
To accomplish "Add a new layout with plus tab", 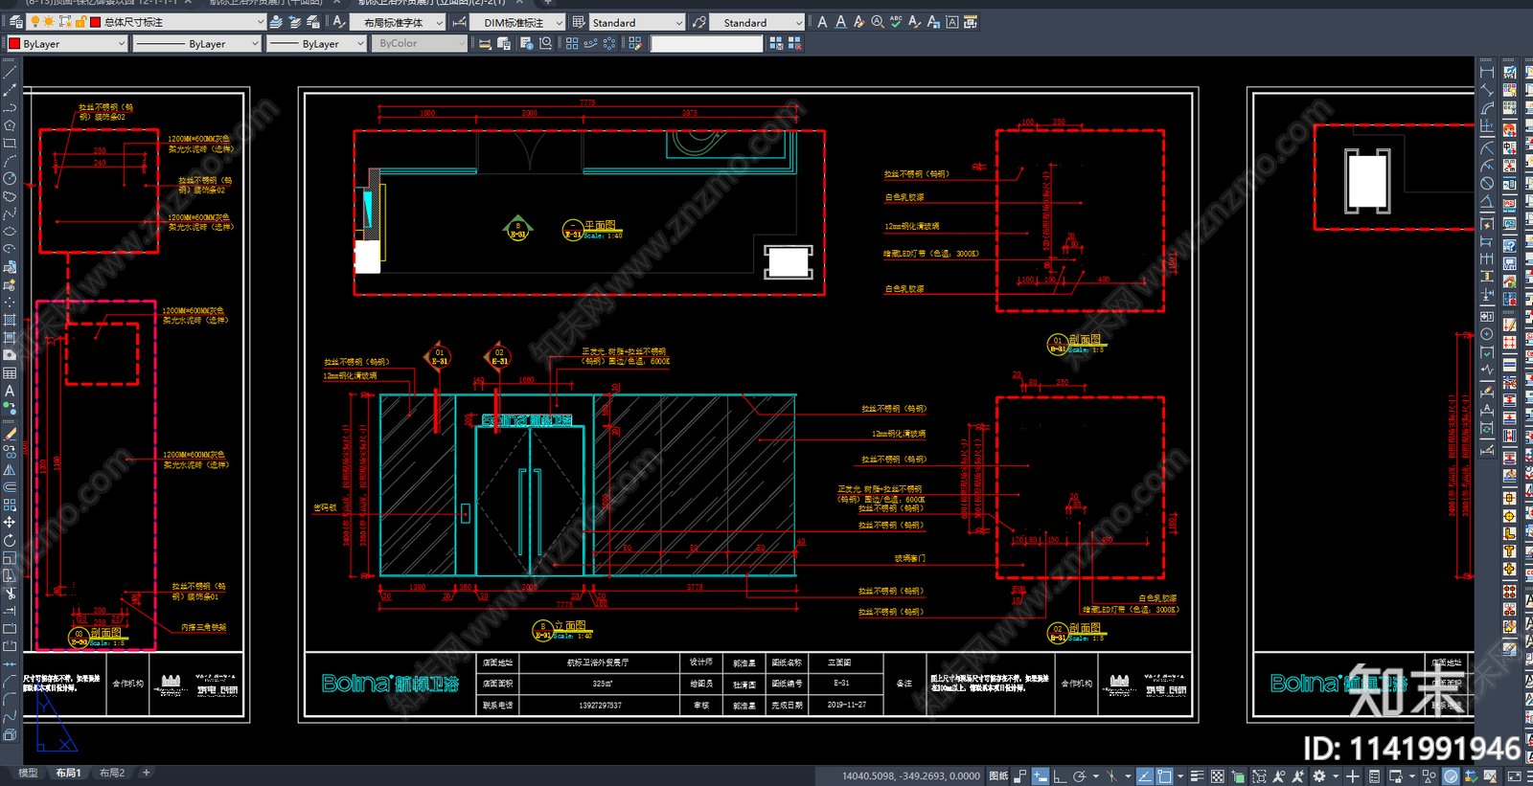I will tap(147, 773).
